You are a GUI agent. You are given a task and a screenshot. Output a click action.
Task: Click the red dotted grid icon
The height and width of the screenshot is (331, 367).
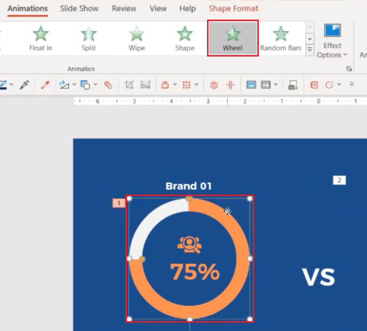tap(187, 85)
